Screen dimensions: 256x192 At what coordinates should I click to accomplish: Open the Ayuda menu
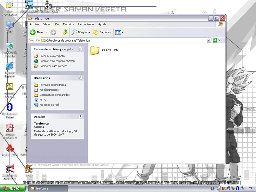(102, 24)
